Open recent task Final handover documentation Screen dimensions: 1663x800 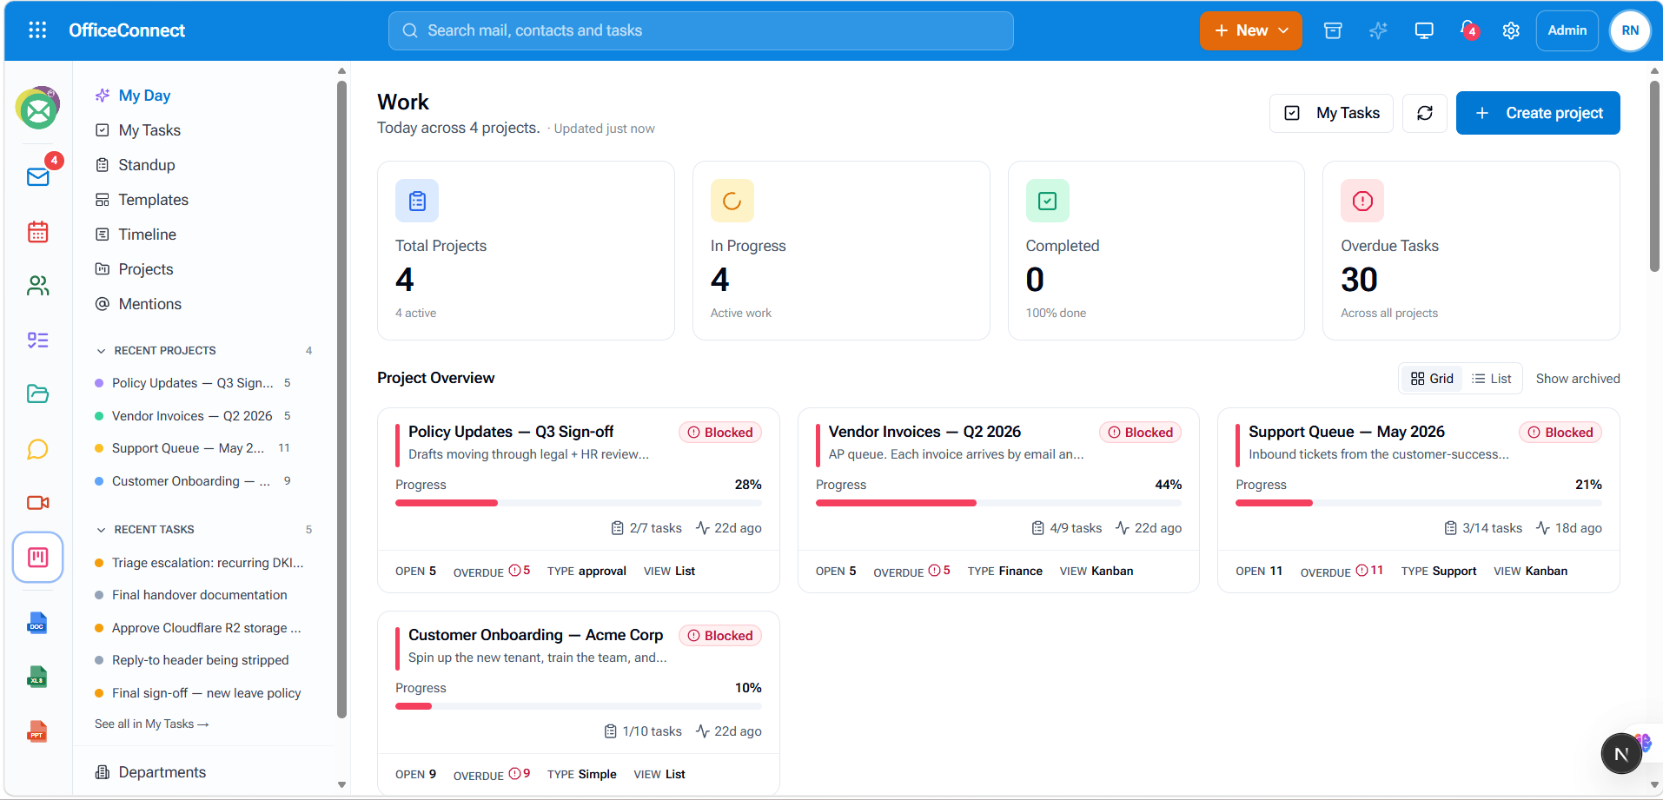191,595
